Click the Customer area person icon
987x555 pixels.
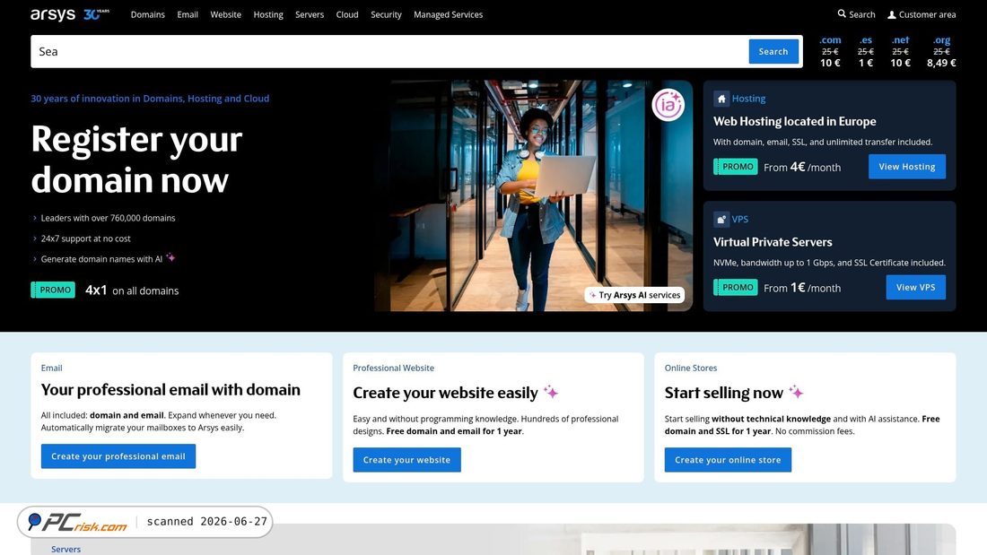pyautogui.click(x=891, y=14)
